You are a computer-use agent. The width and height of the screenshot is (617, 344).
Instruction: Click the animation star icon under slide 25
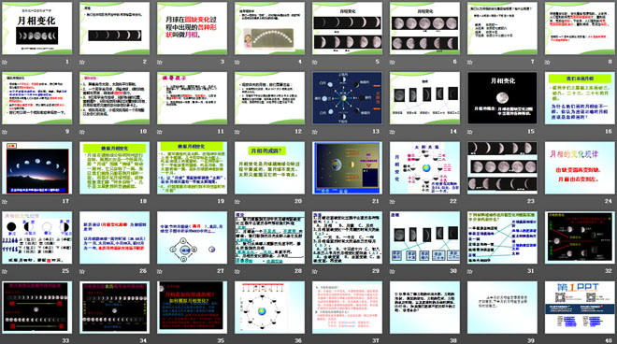click(5, 271)
